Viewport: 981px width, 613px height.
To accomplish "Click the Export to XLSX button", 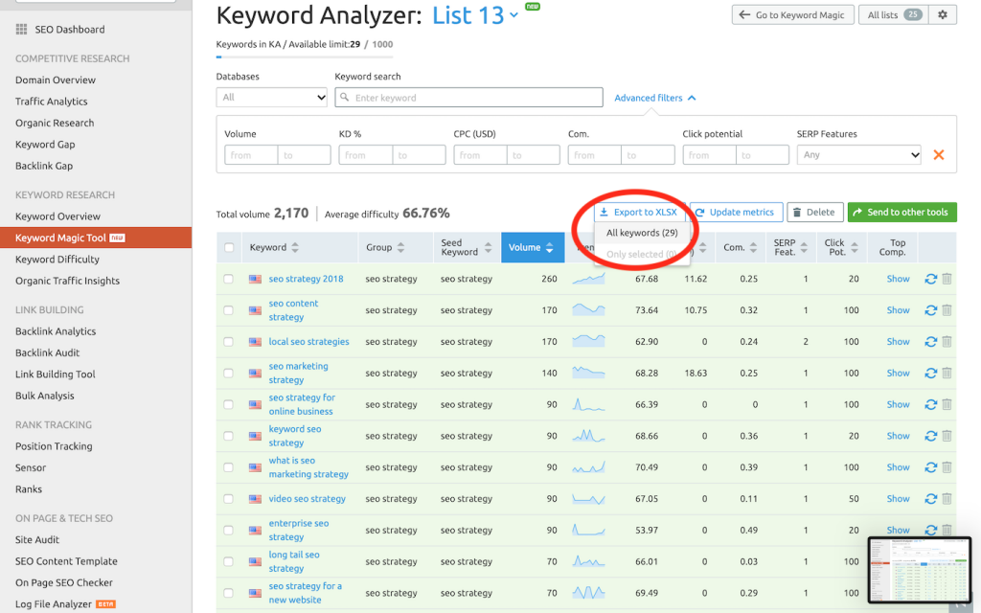I will click(x=639, y=212).
